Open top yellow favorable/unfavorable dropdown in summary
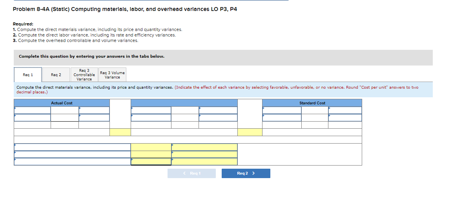The image size is (463, 204). click(204, 147)
